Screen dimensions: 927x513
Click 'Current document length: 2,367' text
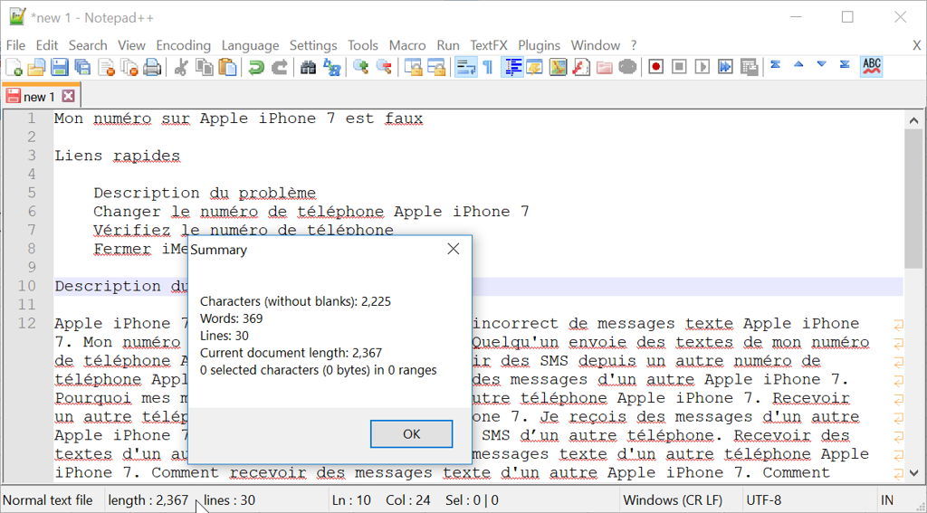tap(292, 353)
